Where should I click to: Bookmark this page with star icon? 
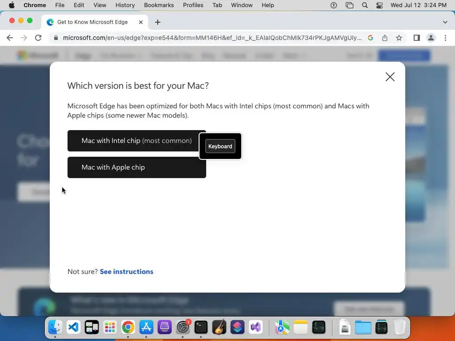click(399, 38)
